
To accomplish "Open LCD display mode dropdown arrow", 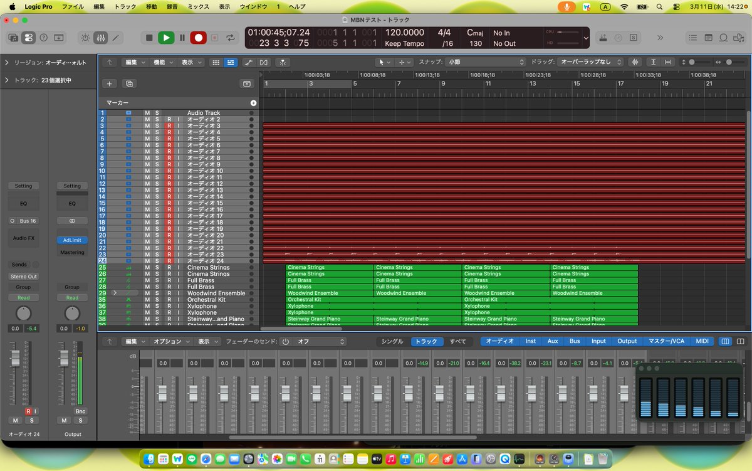I will 585,38.
